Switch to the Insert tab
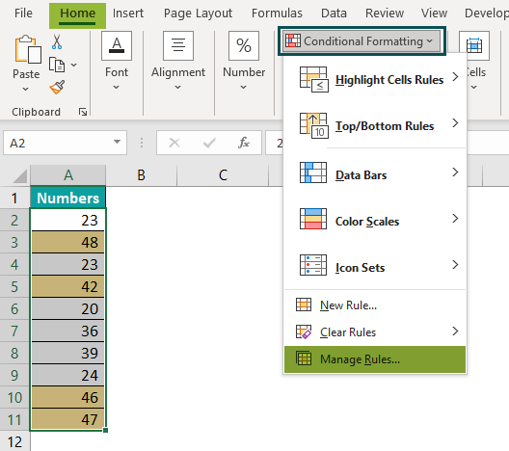 tap(128, 13)
